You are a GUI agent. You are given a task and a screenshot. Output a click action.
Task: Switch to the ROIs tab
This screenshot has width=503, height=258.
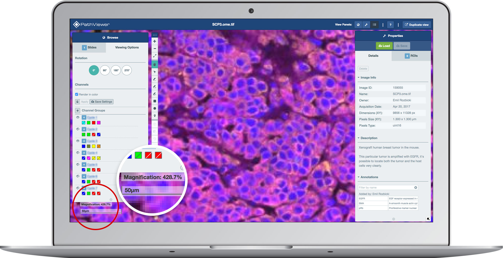(411, 56)
